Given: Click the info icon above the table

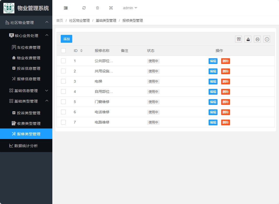Looking at the screenshot, I should 266,39.
